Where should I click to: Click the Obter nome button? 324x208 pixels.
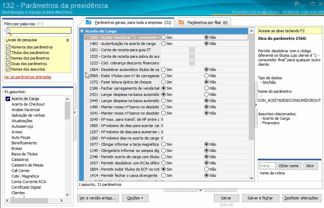click(x=289, y=166)
